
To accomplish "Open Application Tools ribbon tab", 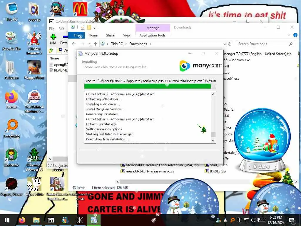I will pos(153,35).
